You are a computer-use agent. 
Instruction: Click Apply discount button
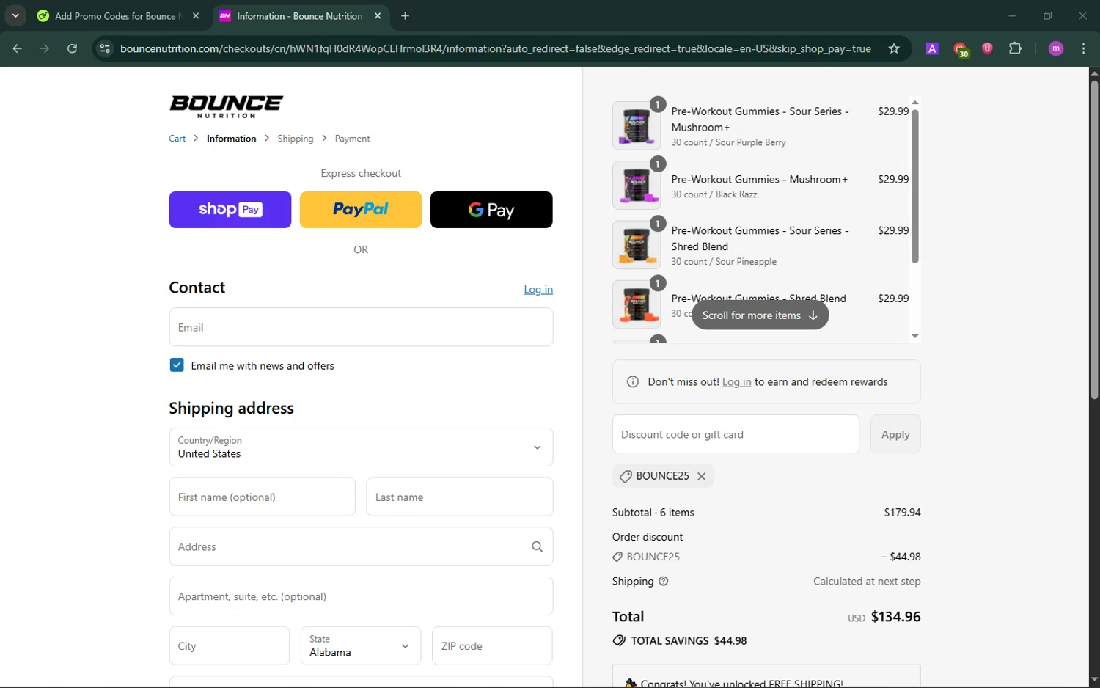pyautogui.click(x=895, y=434)
